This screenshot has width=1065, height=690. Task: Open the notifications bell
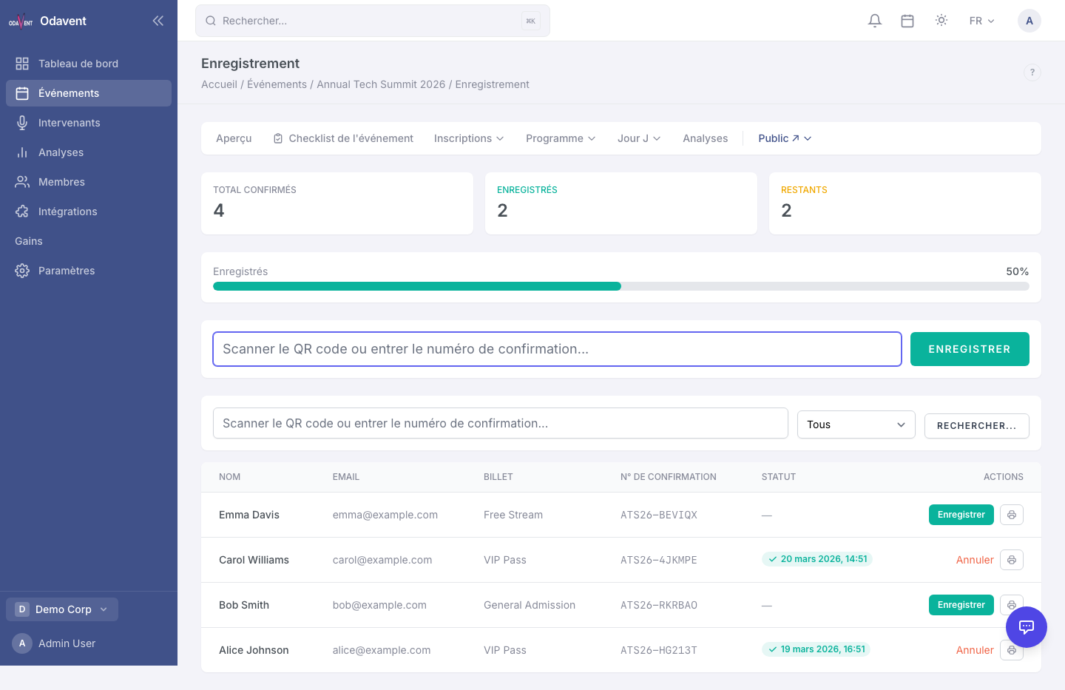point(875,21)
